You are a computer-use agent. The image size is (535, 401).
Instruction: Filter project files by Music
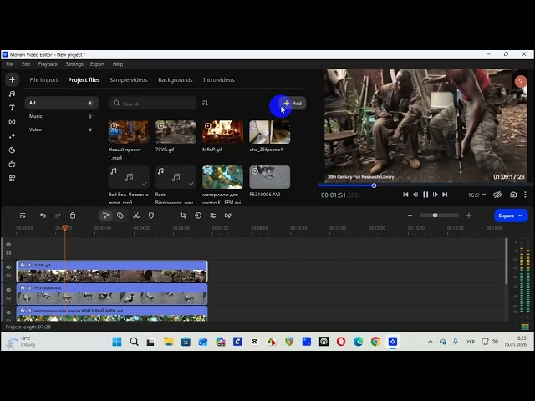point(61,116)
